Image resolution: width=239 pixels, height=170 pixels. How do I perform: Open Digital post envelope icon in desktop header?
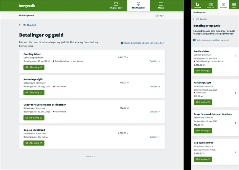click(116, 4)
